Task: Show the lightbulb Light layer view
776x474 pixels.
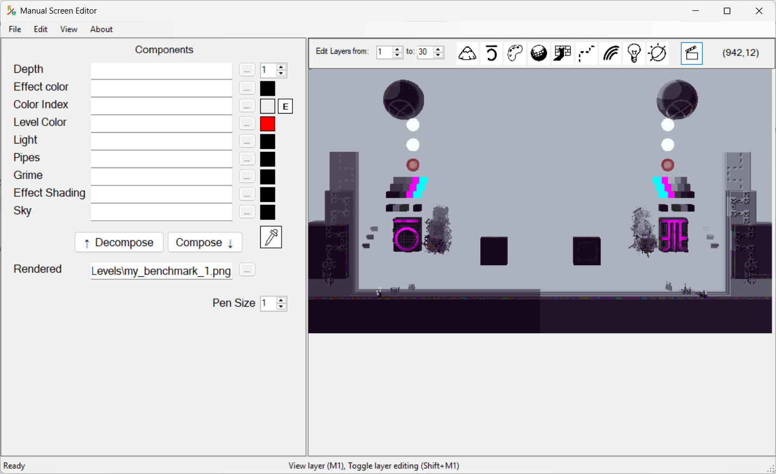Action: click(x=634, y=53)
